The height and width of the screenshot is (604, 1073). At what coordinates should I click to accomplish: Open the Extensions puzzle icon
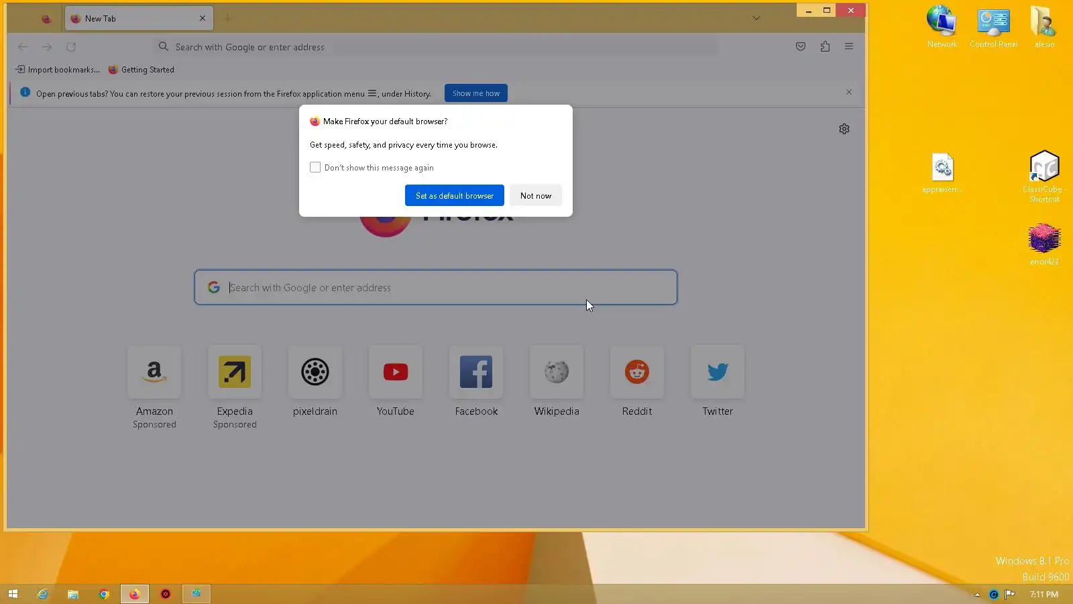pos(825,47)
